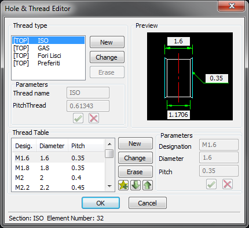This screenshot has width=249, height=228.
Task: Sort by the Desig. column header
Action: click(24, 146)
